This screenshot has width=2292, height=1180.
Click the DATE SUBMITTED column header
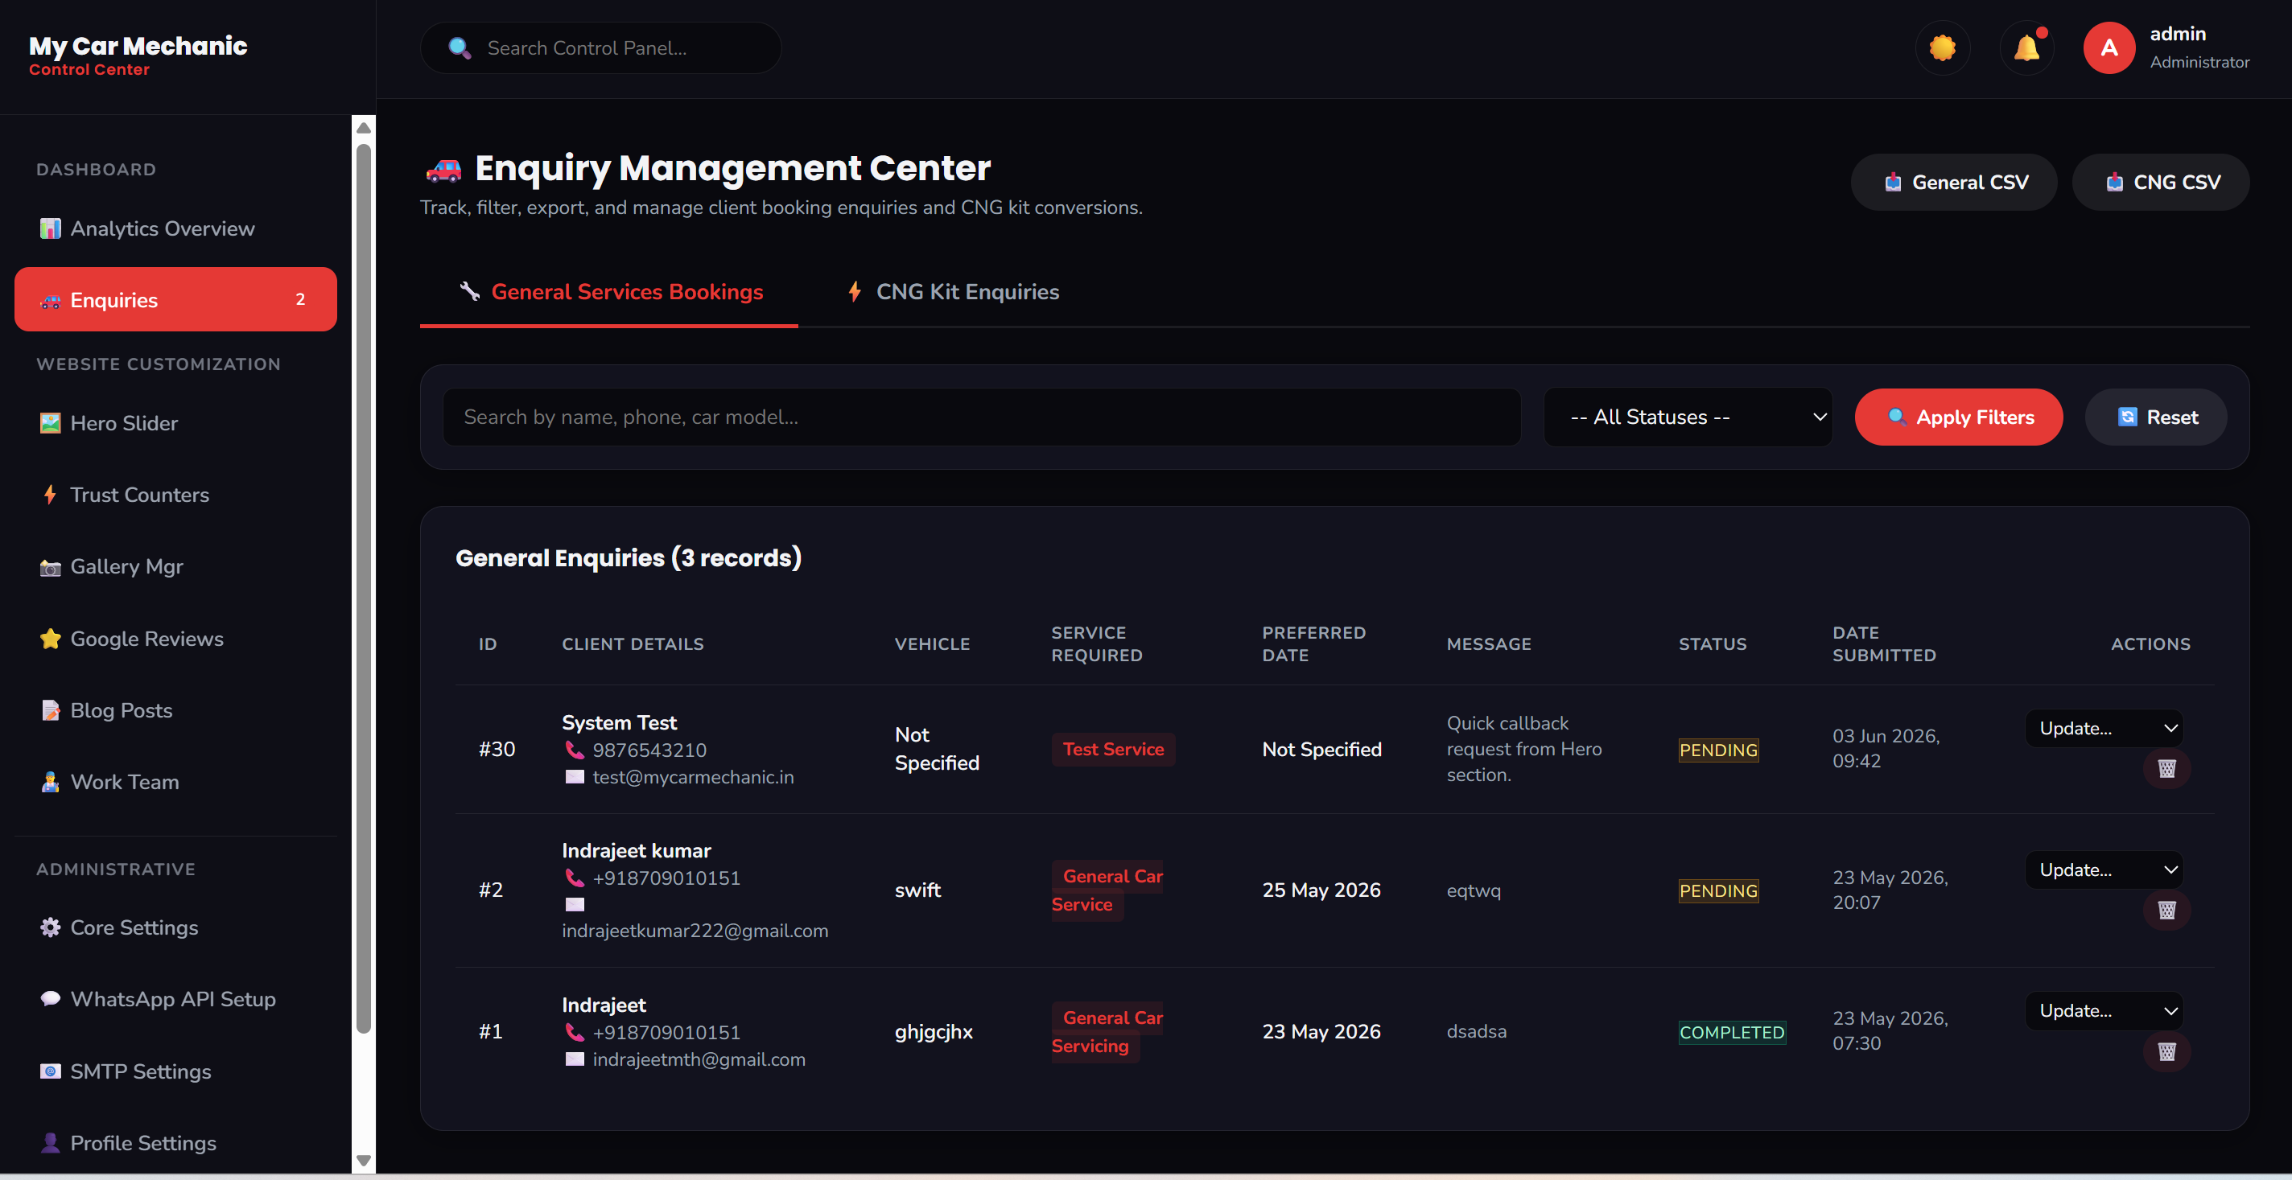[1884, 643]
